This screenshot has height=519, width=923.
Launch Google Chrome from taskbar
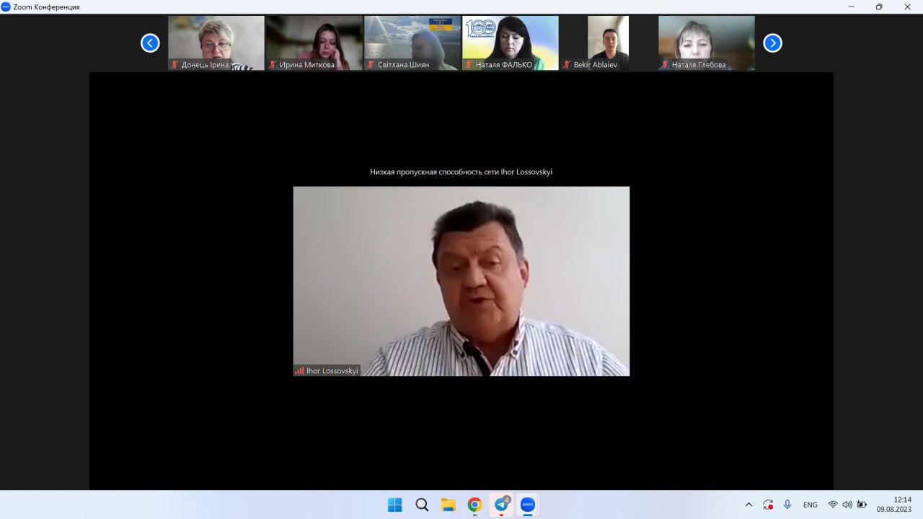[x=474, y=505]
